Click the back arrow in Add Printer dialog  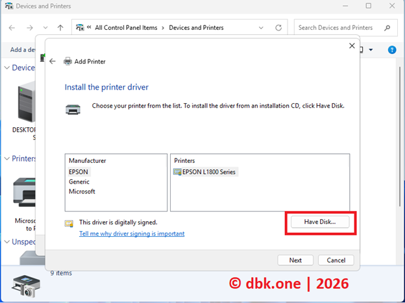pyautogui.click(x=53, y=62)
